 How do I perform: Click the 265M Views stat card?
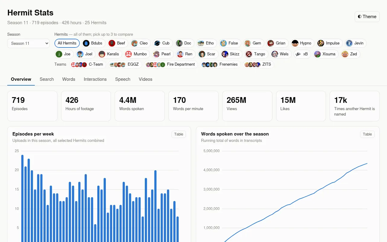click(247, 106)
